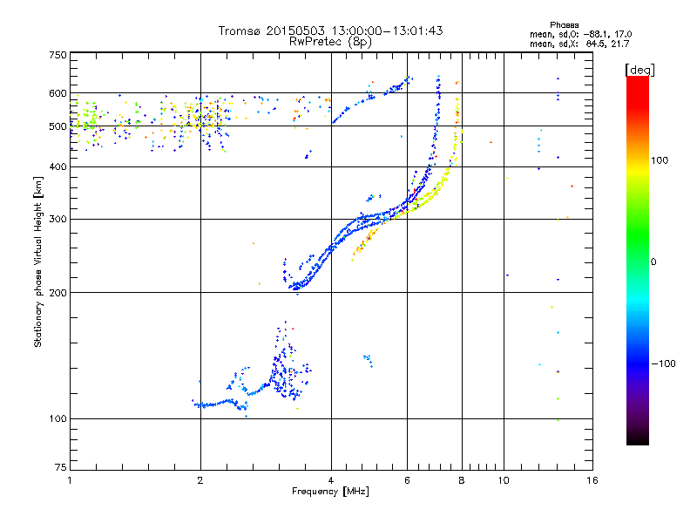697x523 pixels.
Task: Click the y-axis '300' tick label
Action: coord(58,220)
